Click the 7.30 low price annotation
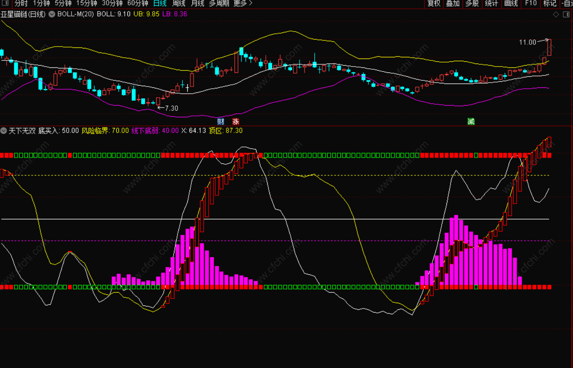573x368 pixels. tap(171, 108)
